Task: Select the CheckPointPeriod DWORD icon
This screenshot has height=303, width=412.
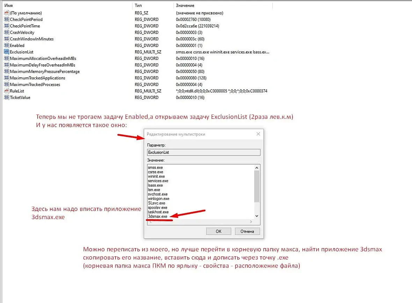Action: click(x=7, y=19)
